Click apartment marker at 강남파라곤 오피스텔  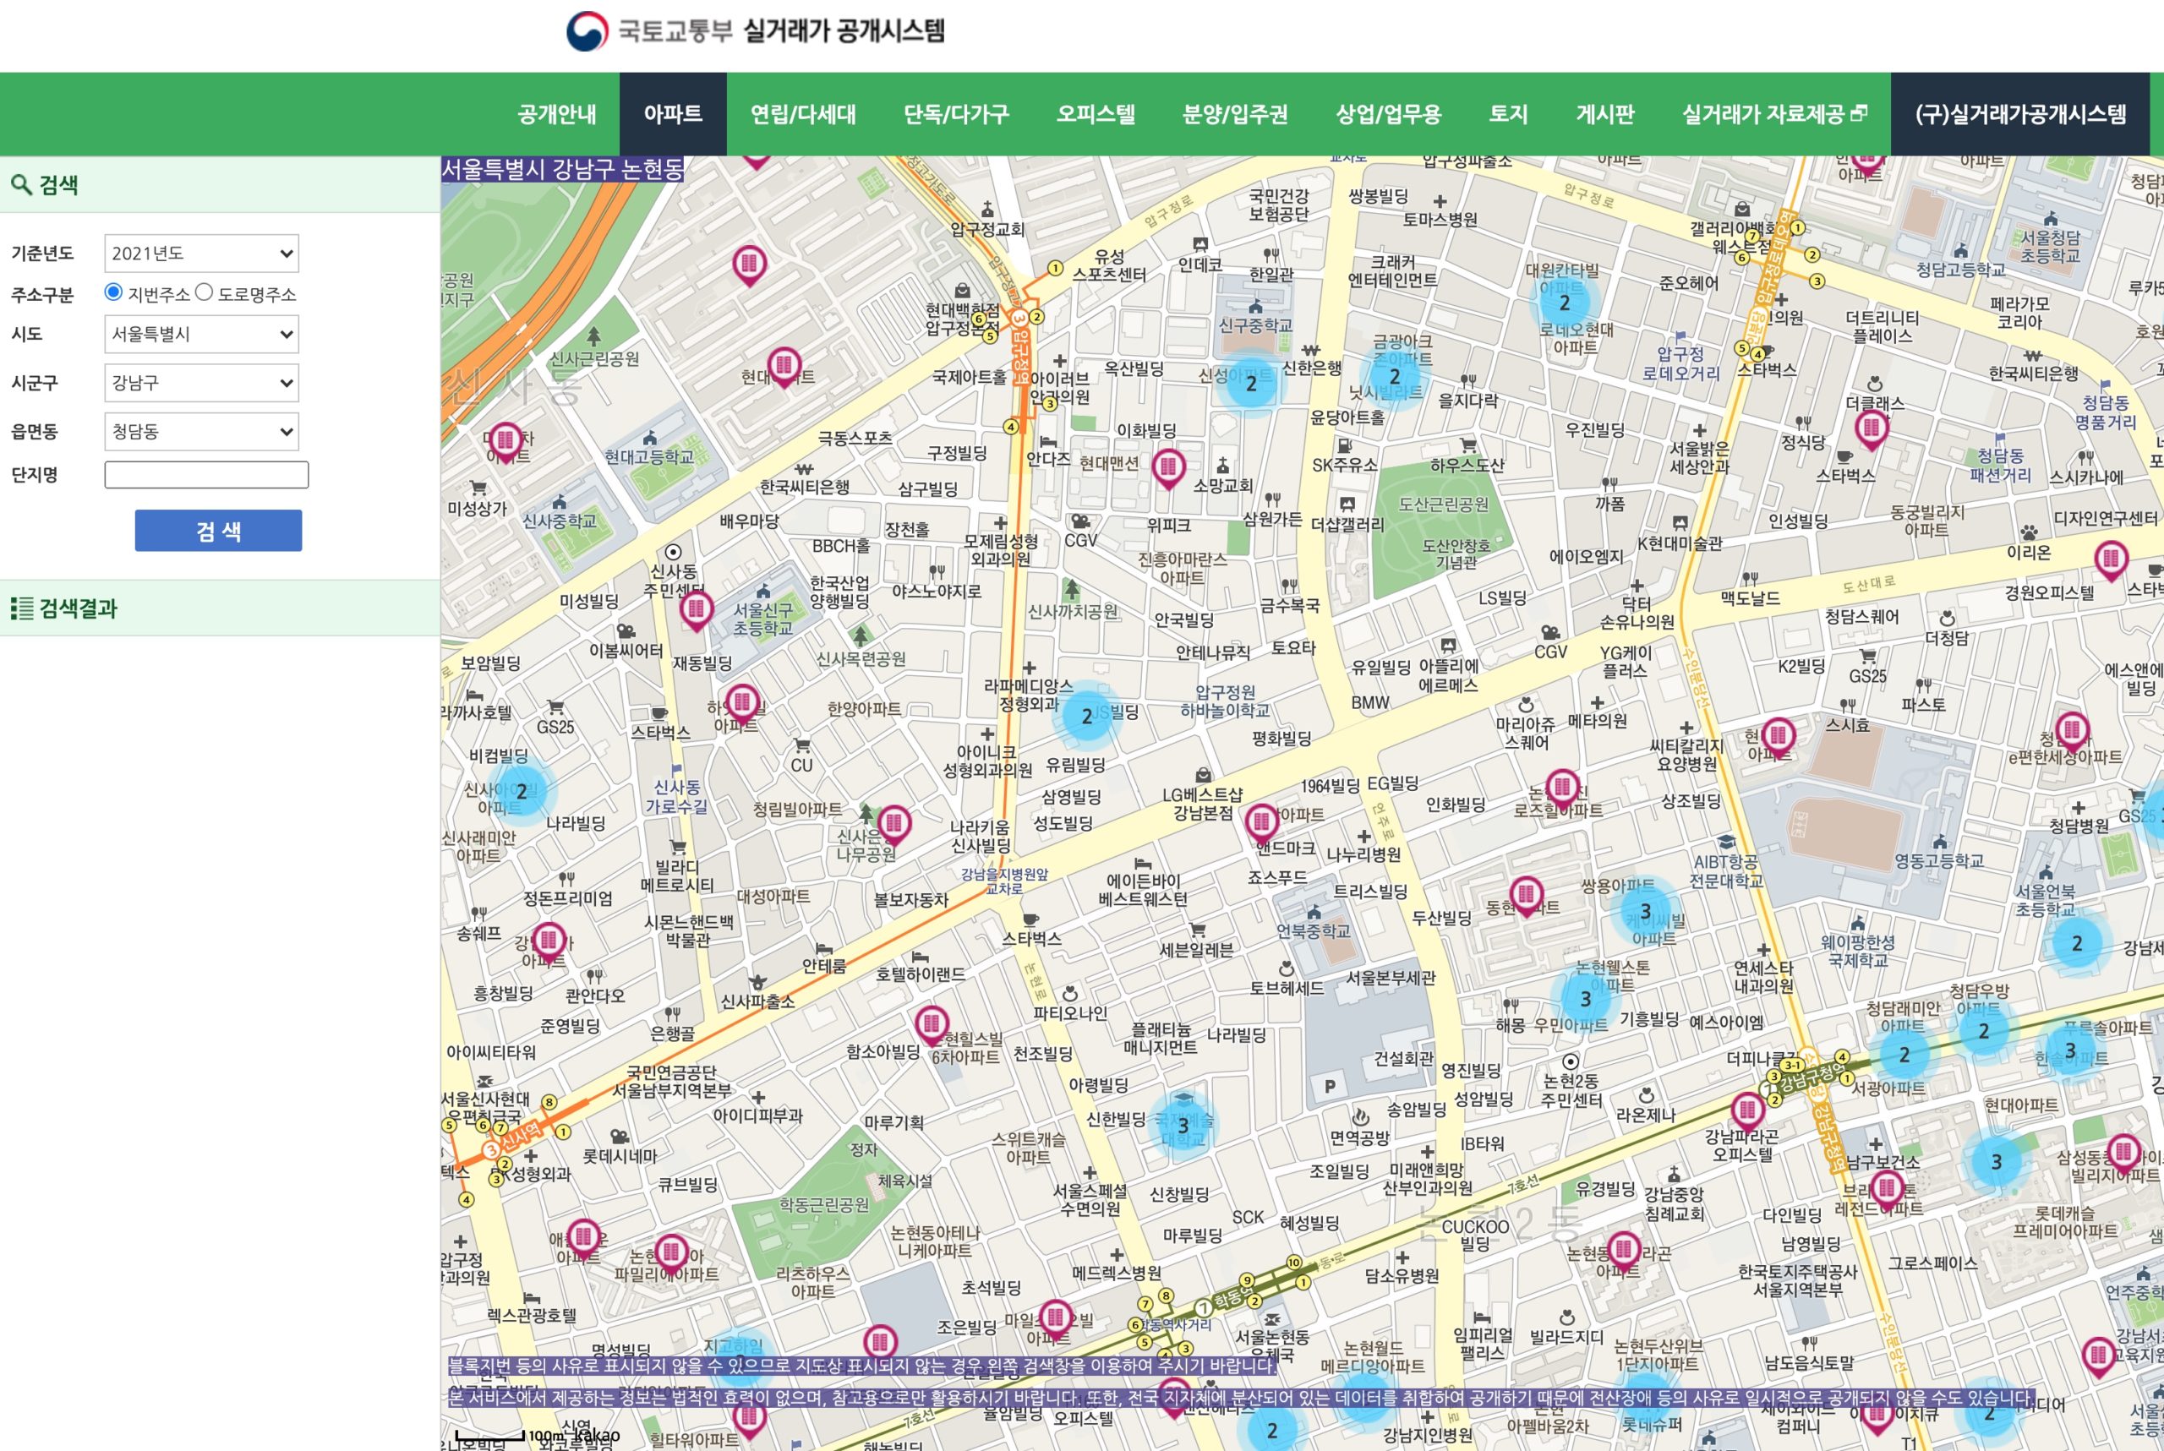point(1746,1109)
